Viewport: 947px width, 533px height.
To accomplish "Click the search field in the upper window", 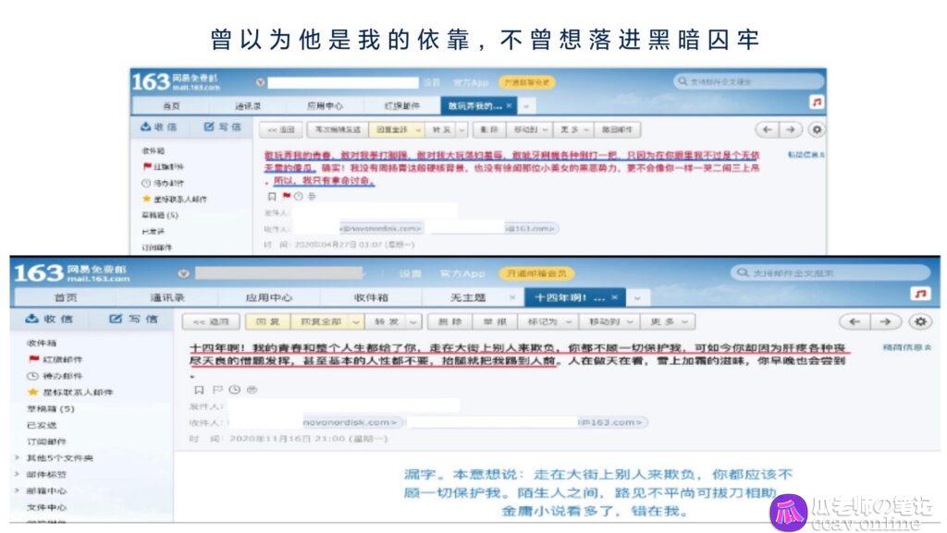I will [749, 81].
